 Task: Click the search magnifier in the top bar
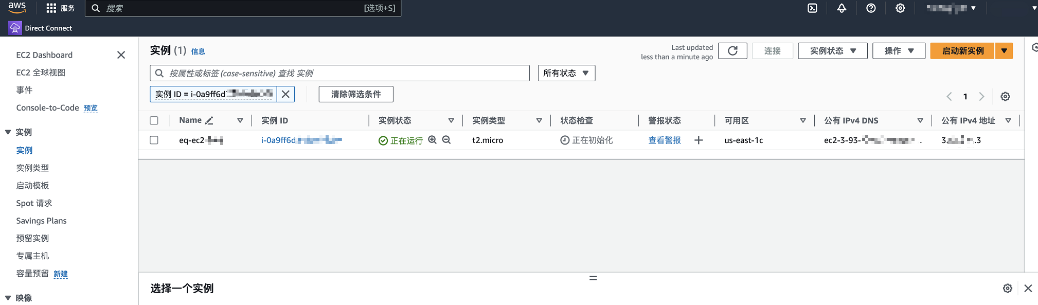[x=96, y=8]
